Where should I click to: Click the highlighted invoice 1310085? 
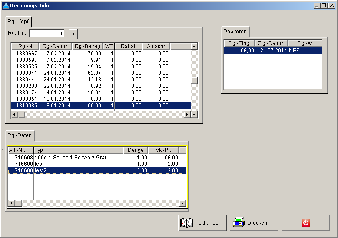point(101,106)
